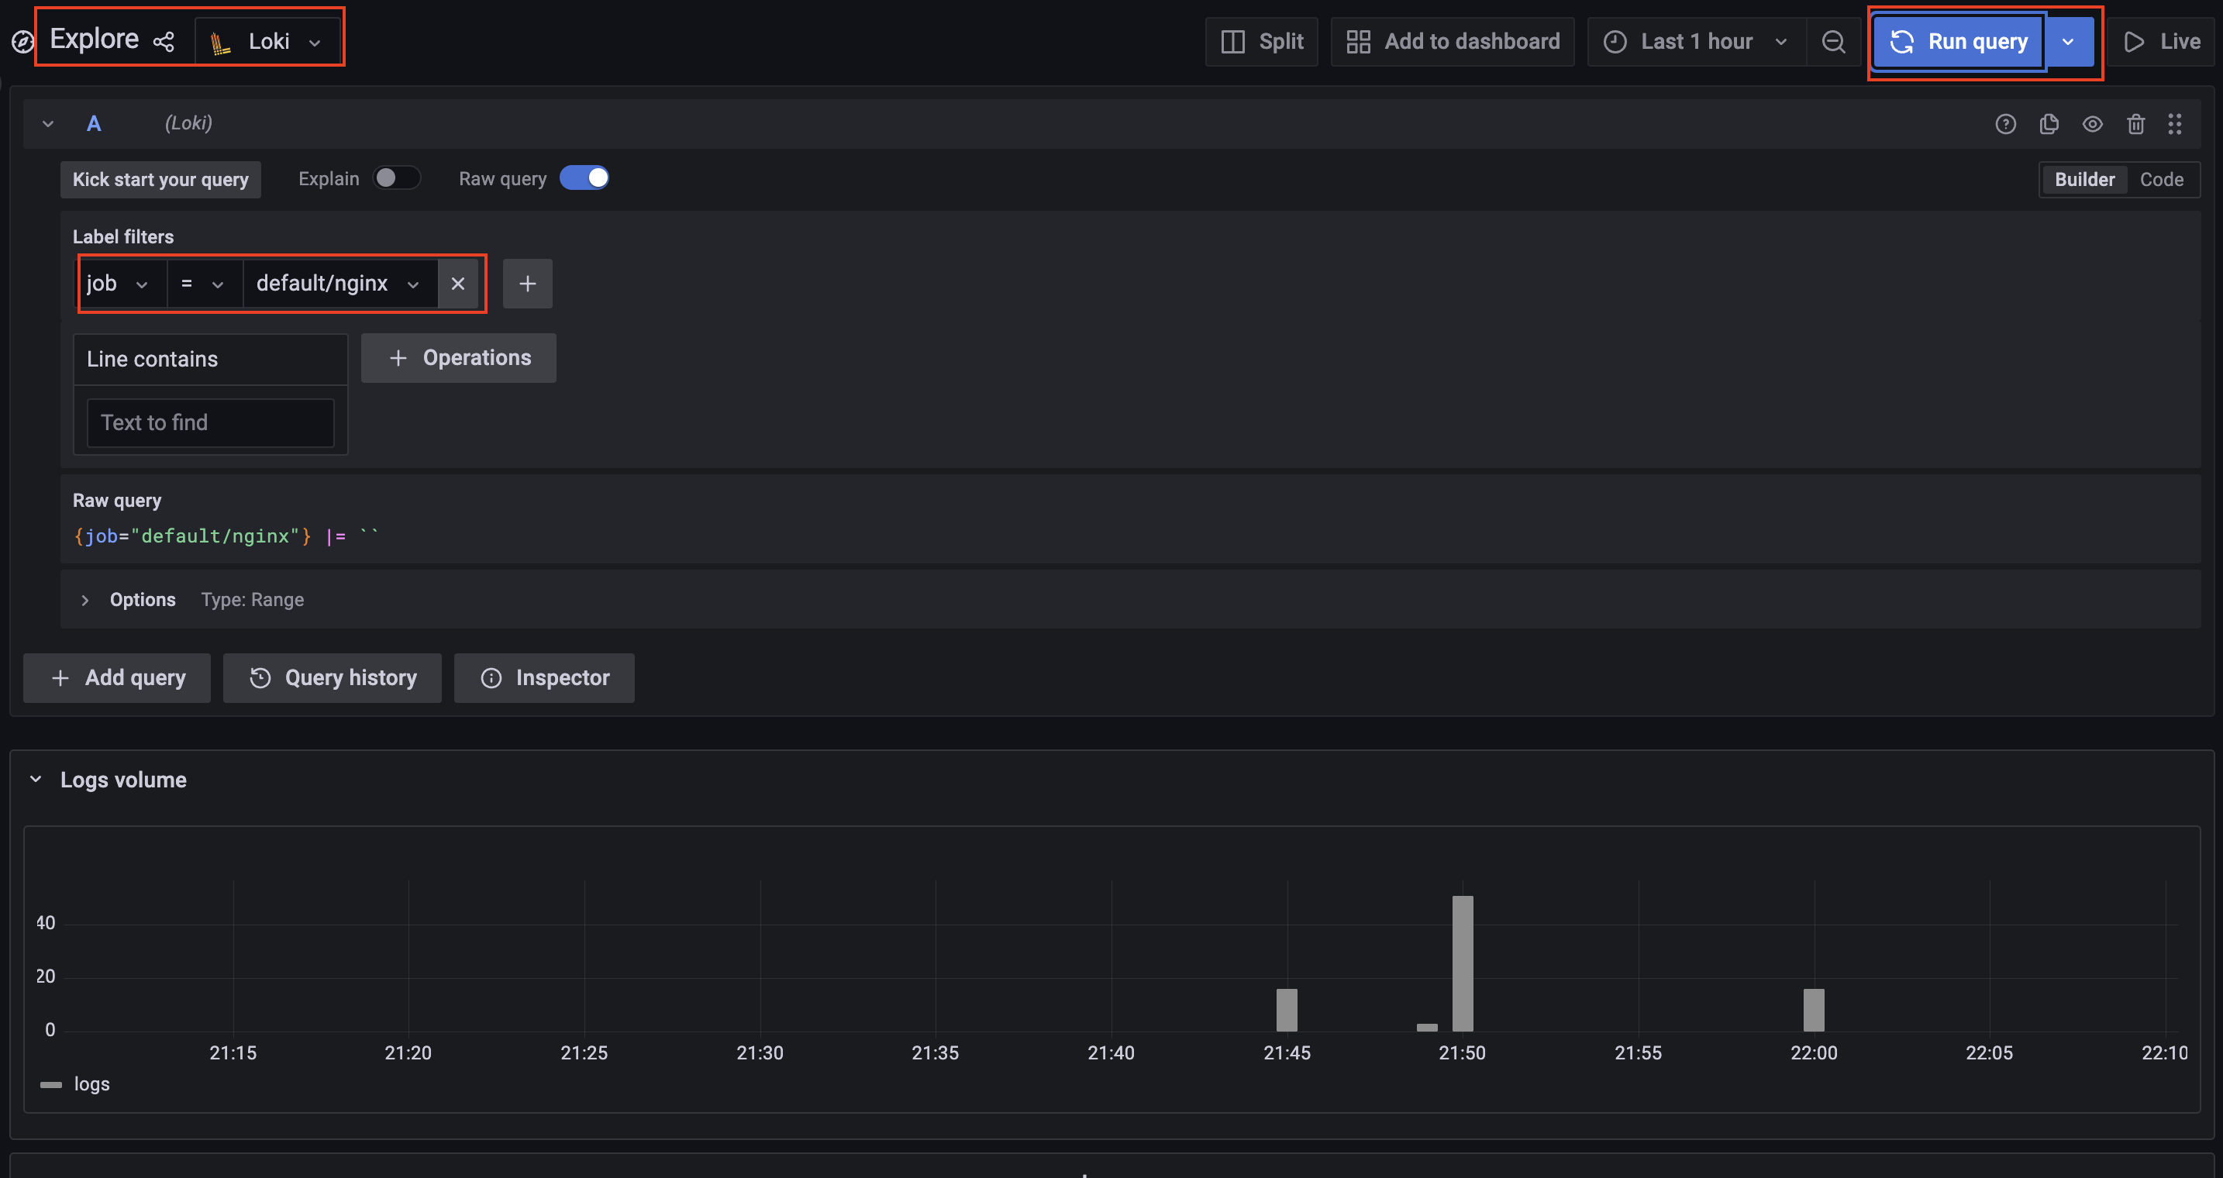Click the Query history button
This screenshot has height=1178, width=2223.
click(333, 677)
